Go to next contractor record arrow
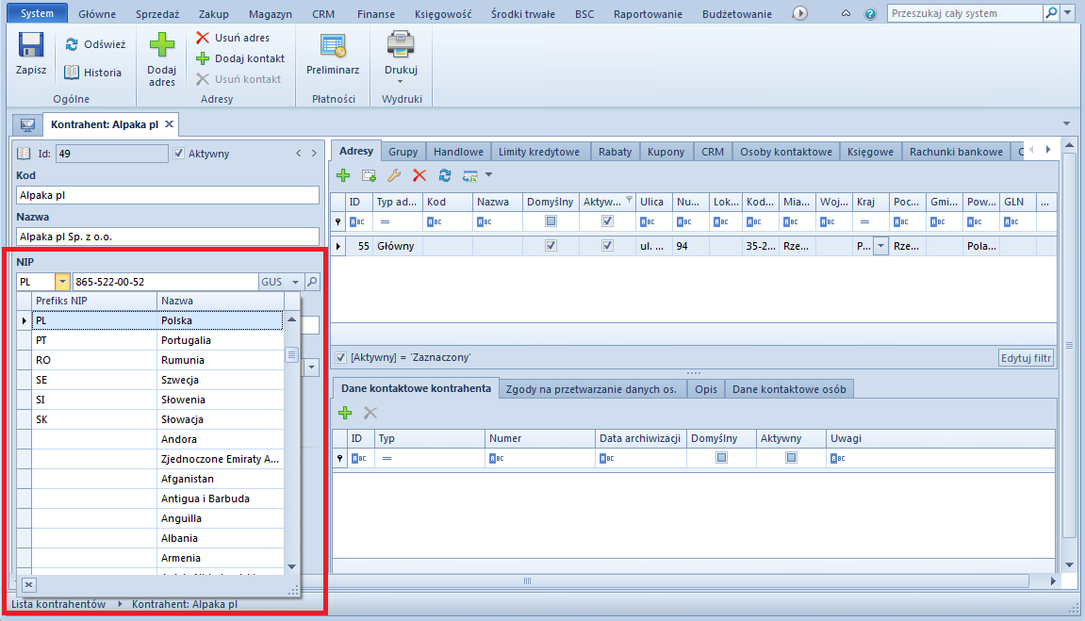1085x621 pixels. coord(314,153)
